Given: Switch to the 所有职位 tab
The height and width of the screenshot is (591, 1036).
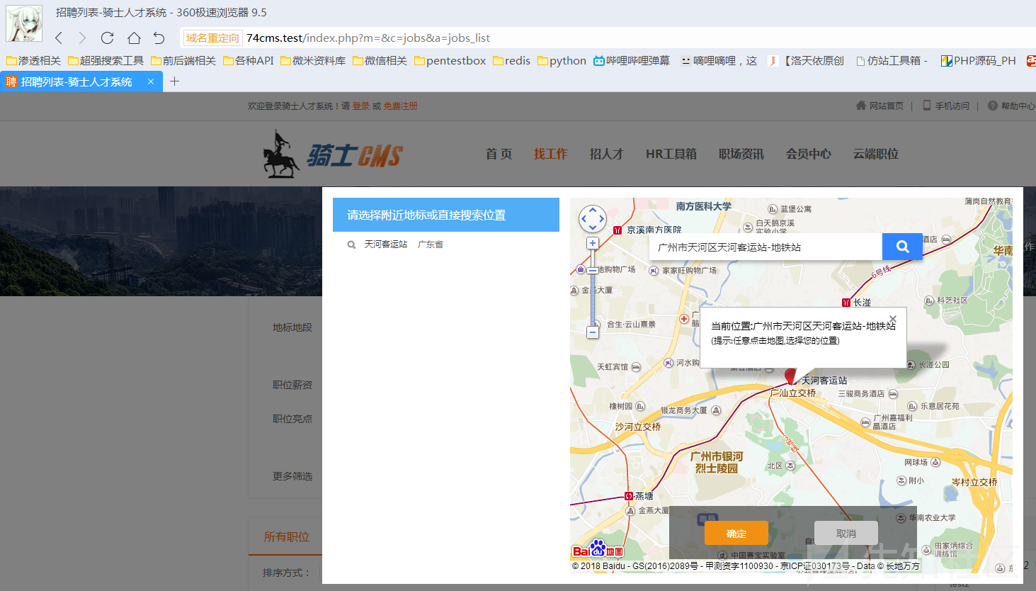Looking at the screenshot, I should (x=286, y=536).
